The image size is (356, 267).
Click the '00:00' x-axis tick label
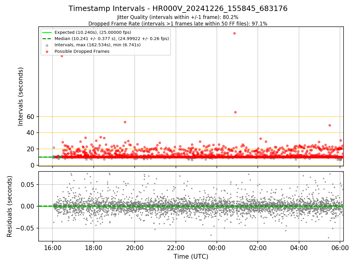[x=217, y=248]
